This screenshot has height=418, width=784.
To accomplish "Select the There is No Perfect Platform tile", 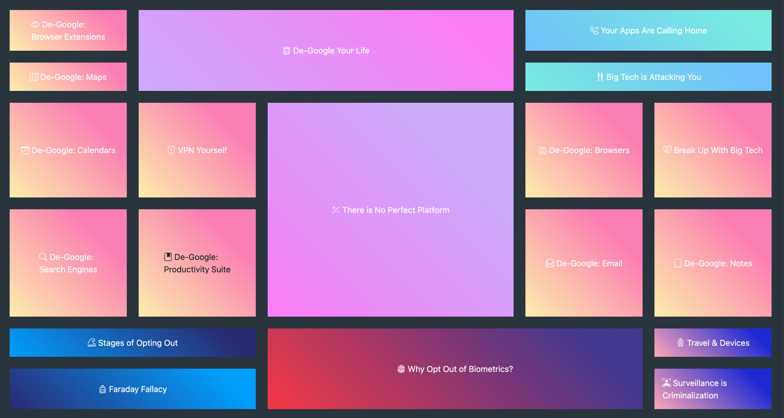I will pos(390,210).
